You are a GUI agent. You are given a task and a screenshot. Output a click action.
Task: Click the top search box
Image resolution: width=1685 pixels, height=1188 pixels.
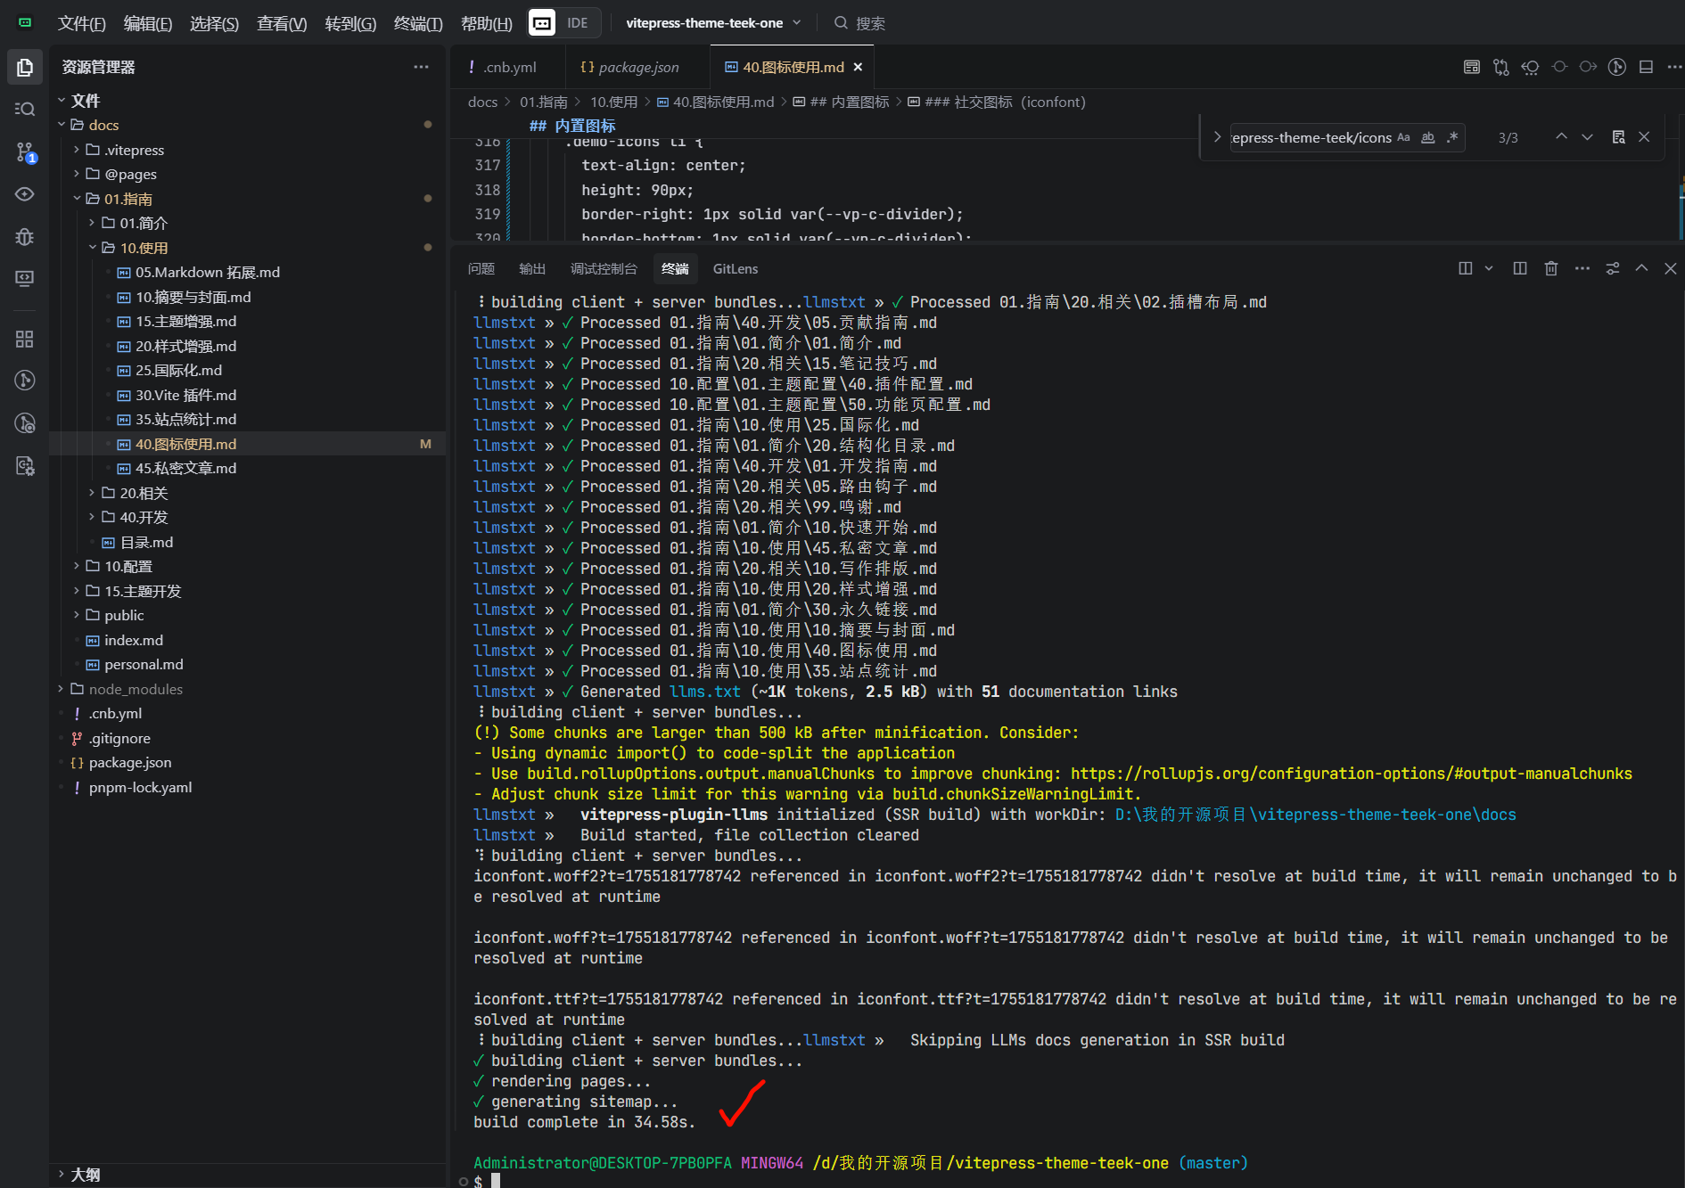tap(869, 23)
